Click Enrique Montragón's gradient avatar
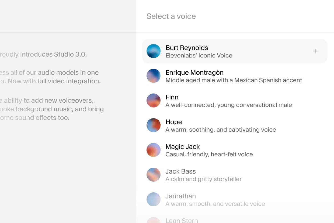 click(154, 76)
